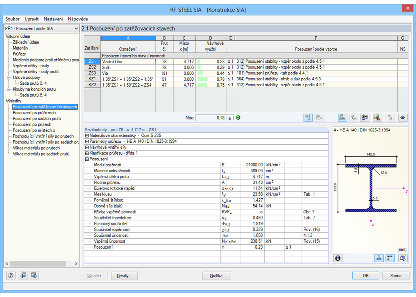Open Výkaz materiálu po prutech
The image size is (416, 297).
pos(36,148)
